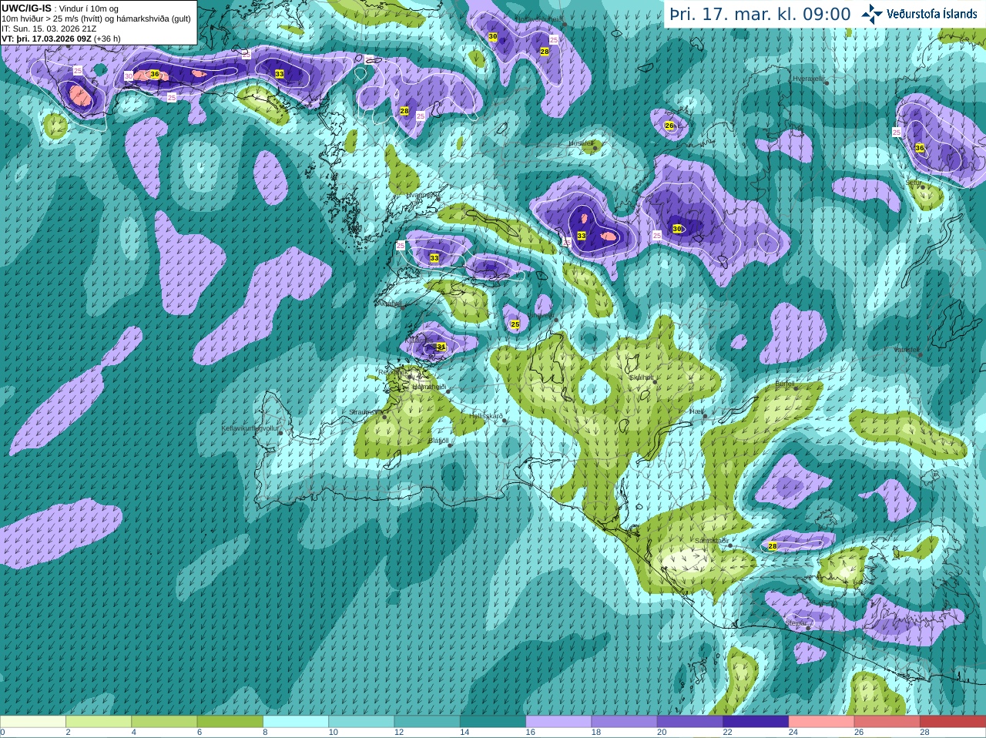Click the Hveravellir station label
This screenshot has height=738, width=986.
(809, 79)
